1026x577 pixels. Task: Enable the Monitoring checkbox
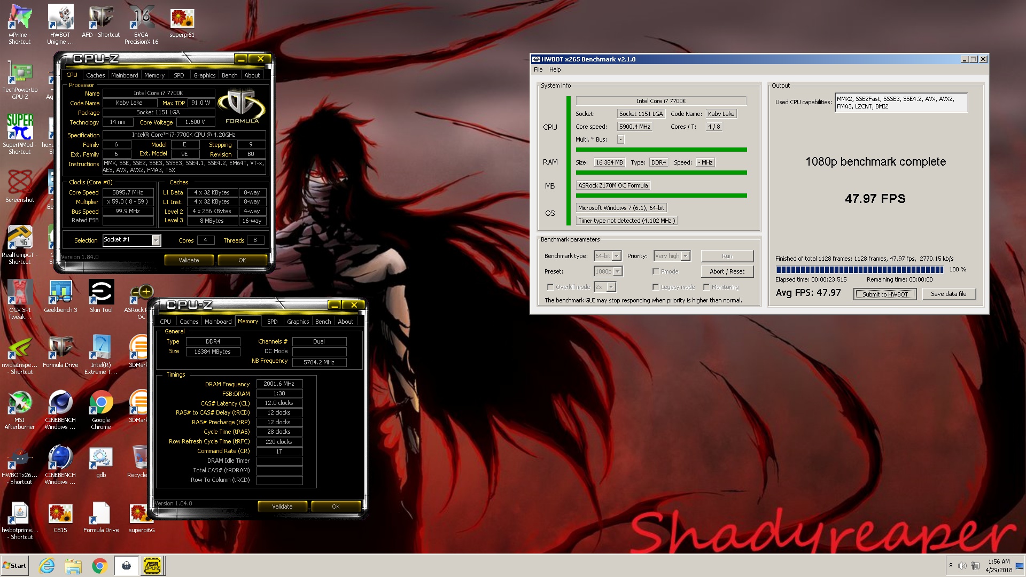(x=706, y=287)
